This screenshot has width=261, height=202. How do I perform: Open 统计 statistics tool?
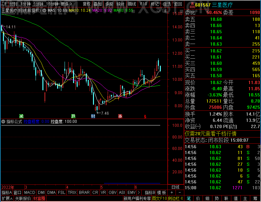(120, 4)
